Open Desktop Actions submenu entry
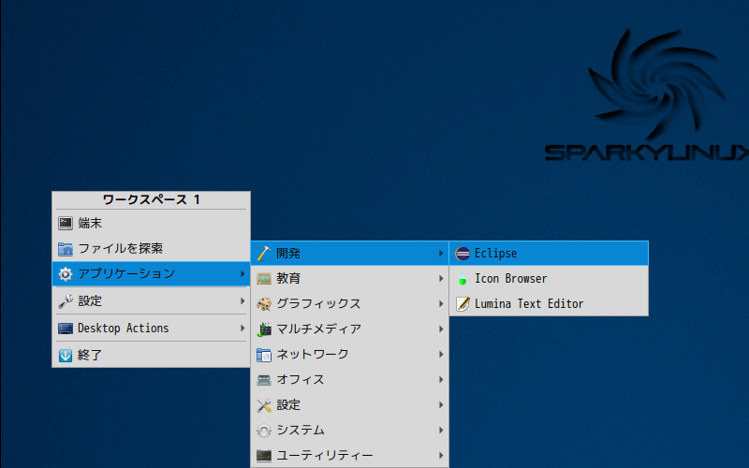 coord(151,329)
